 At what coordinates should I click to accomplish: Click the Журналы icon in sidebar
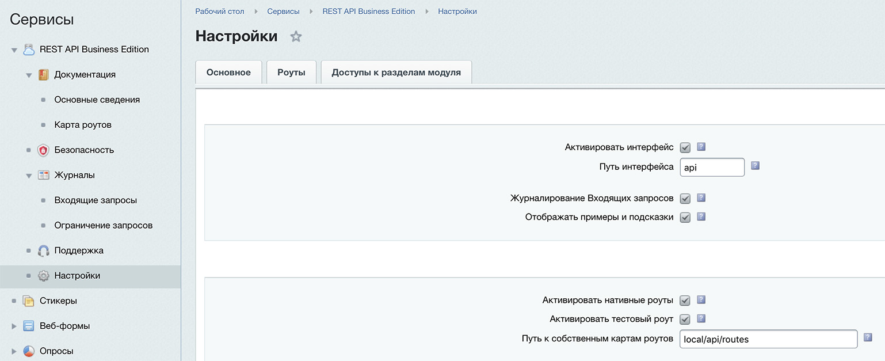click(x=44, y=175)
